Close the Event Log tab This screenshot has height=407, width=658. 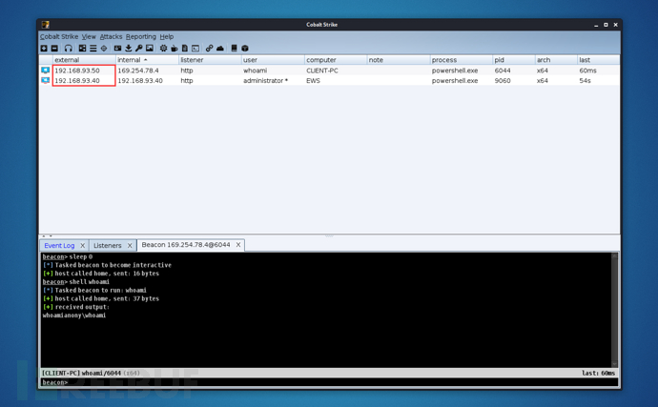[83, 246]
